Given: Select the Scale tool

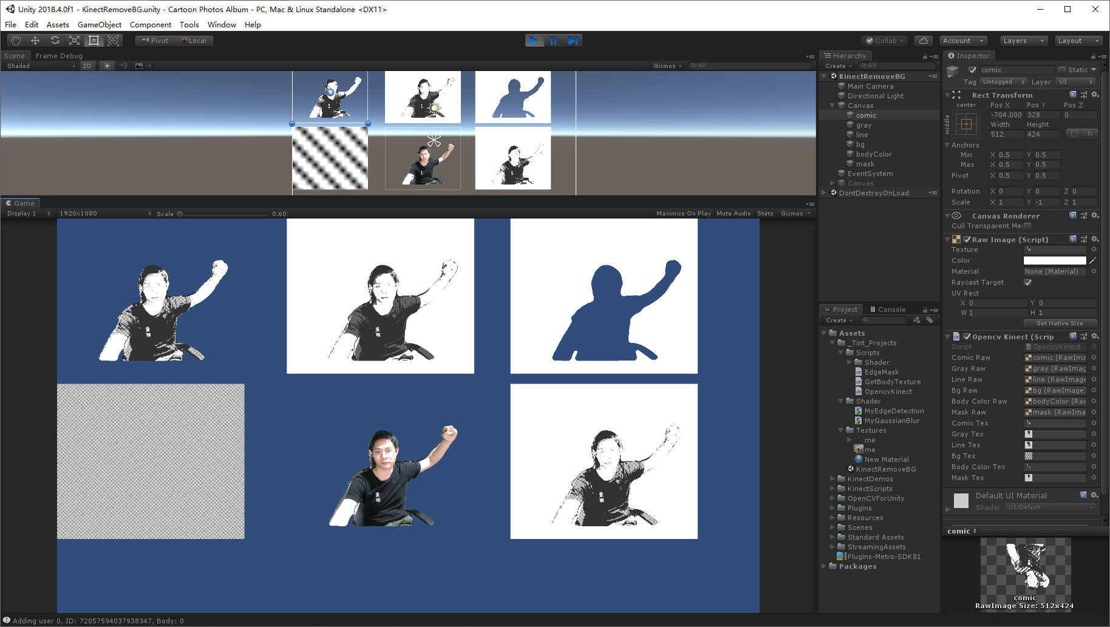Looking at the screenshot, I should (74, 40).
